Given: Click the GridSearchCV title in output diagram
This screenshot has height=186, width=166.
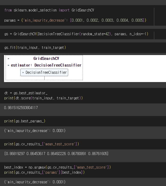Looking at the screenshot, I should point(46,59).
